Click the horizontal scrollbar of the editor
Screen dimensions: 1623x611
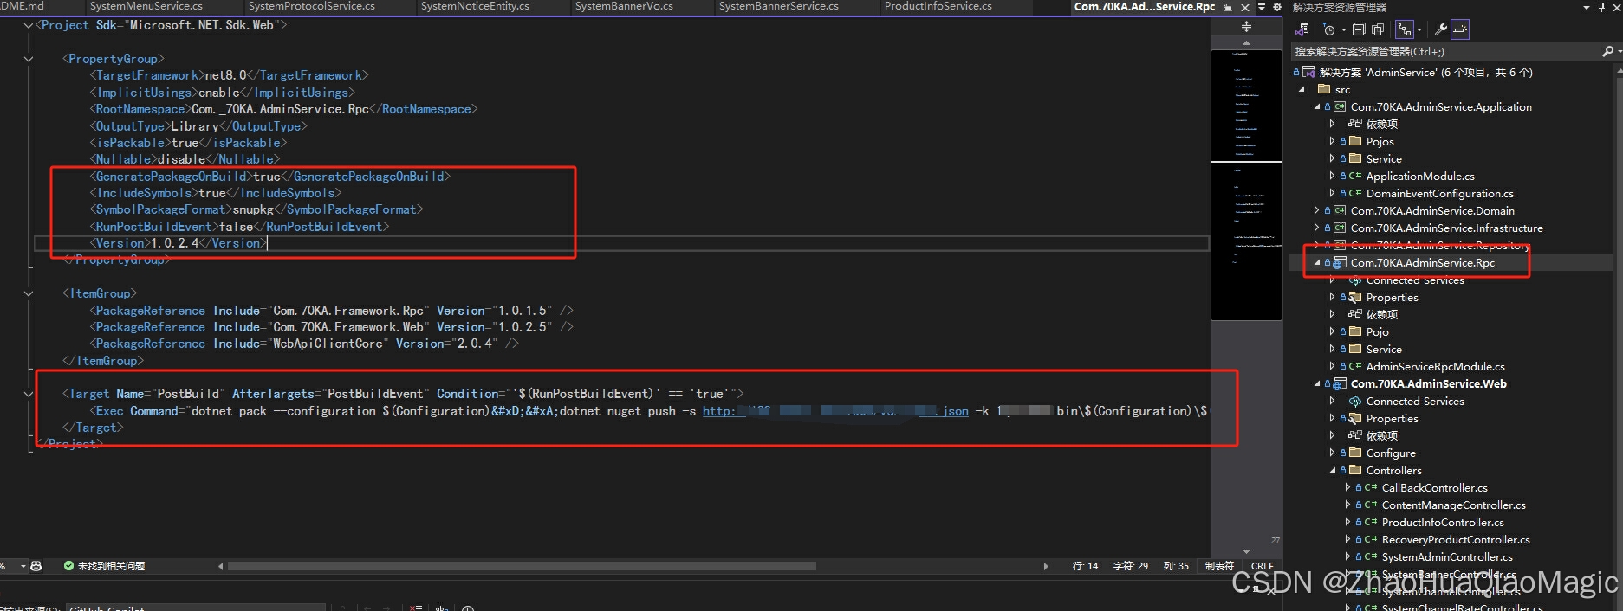(x=522, y=566)
